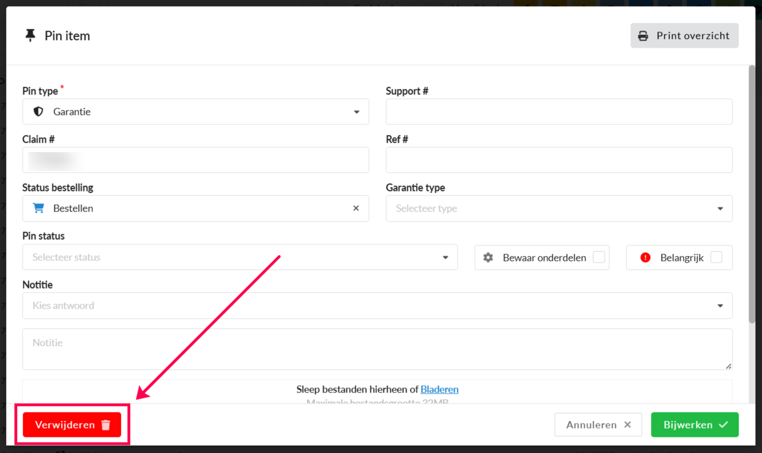This screenshot has height=453, width=762.
Task: Click the Bladeren upload link
Action: click(440, 389)
